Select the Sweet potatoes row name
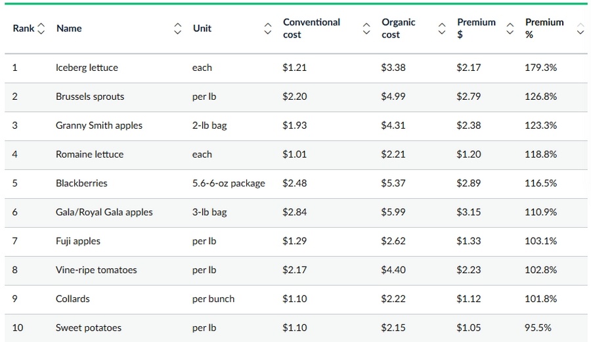 click(x=89, y=328)
